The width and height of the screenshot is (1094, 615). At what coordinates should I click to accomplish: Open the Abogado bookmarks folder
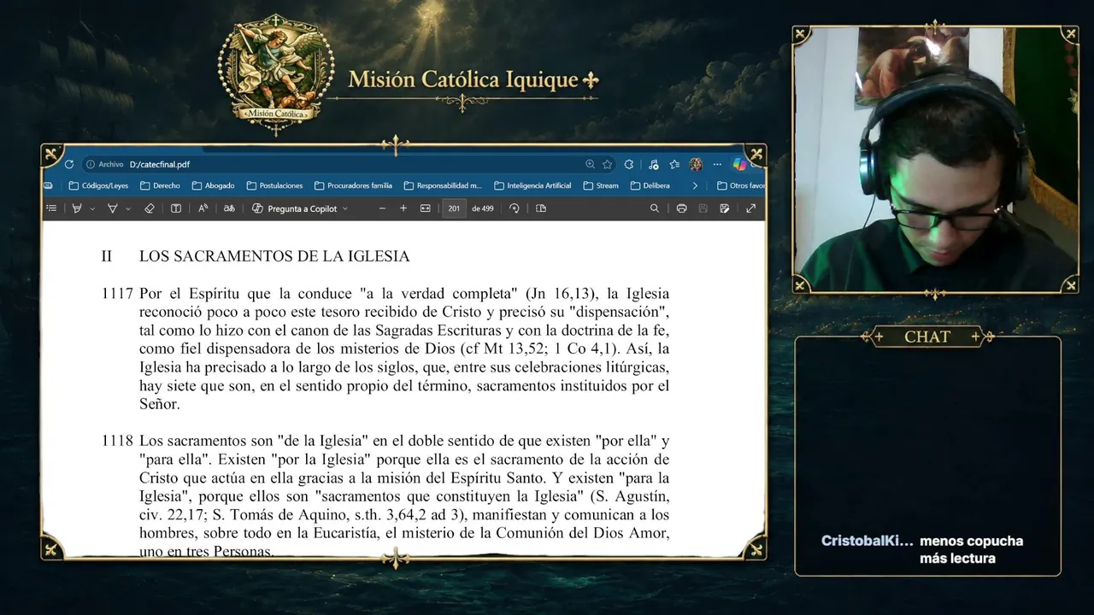tap(213, 185)
